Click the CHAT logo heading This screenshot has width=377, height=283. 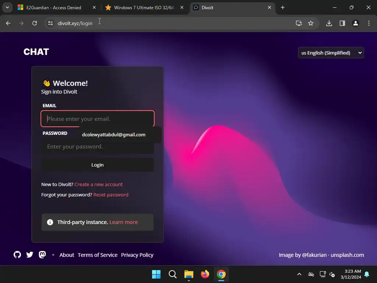36,52
